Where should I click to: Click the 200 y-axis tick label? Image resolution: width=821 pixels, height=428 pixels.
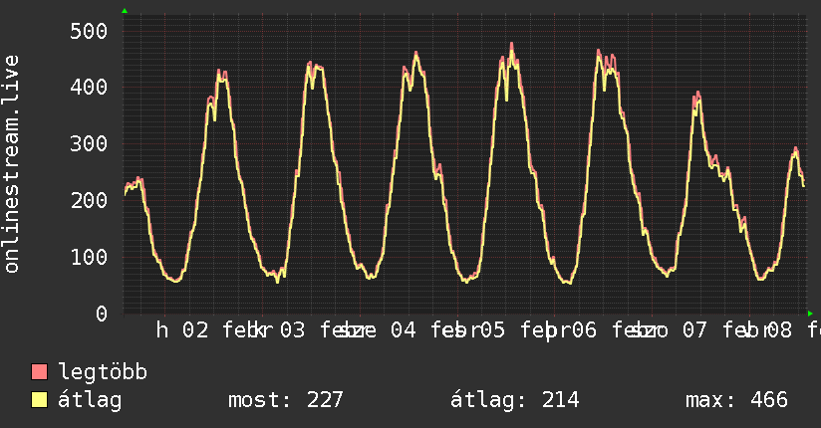click(x=90, y=201)
